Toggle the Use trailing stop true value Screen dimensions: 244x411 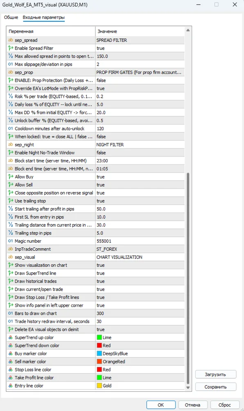click(x=140, y=201)
